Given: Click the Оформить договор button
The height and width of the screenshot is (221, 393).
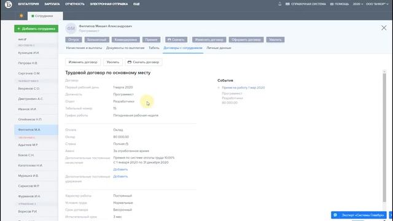Looking at the screenshot, I should coord(246,39).
